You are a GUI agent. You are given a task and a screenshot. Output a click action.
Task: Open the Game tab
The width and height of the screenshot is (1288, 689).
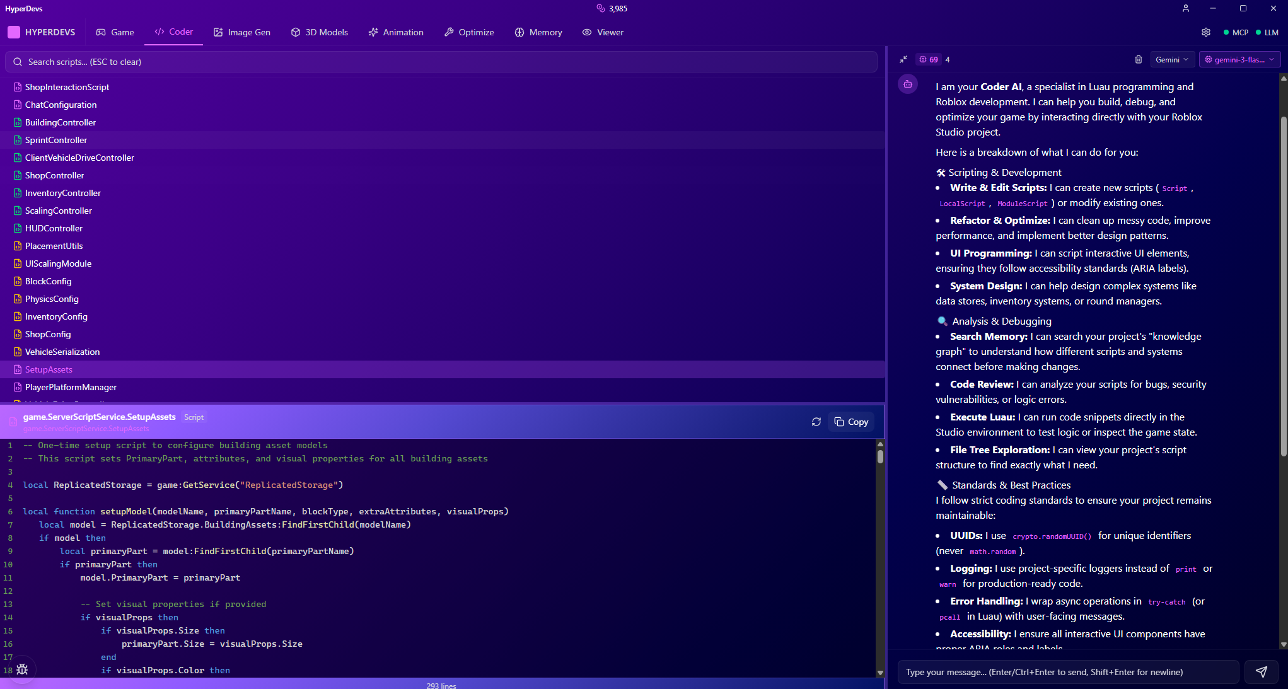click(x=115, y=32)
